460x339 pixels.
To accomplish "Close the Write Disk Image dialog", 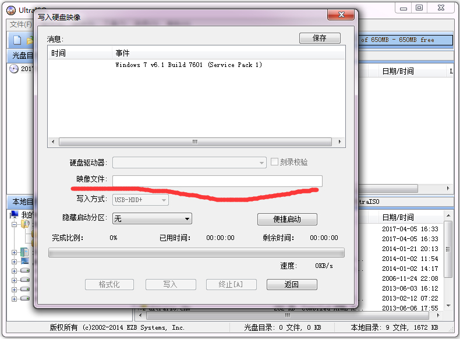I will (x=343, y=16).
